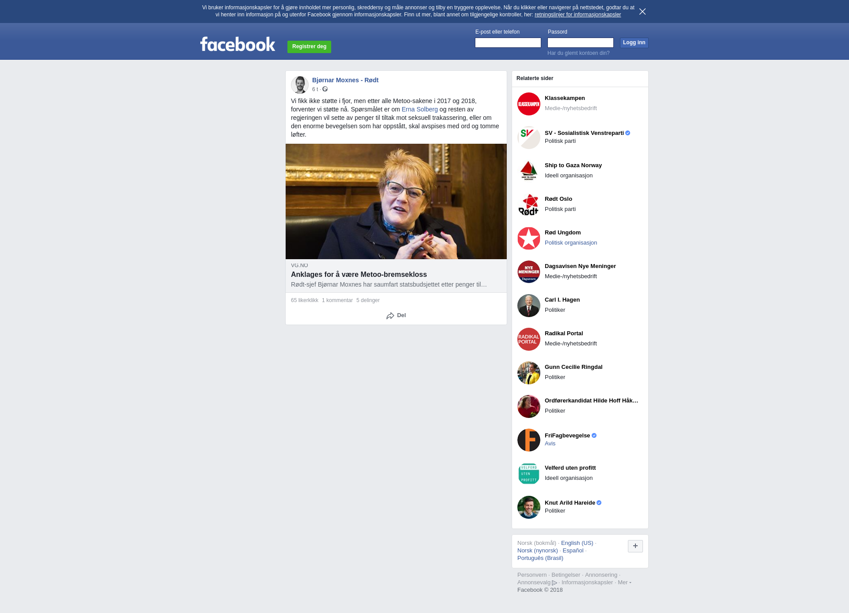849x613 pixels.
Task: Open Velferd uten profitt page name
Action: tap(570, 468)
